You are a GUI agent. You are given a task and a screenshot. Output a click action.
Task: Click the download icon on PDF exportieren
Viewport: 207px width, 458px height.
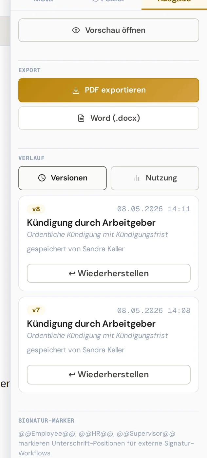tap(76, 90)
